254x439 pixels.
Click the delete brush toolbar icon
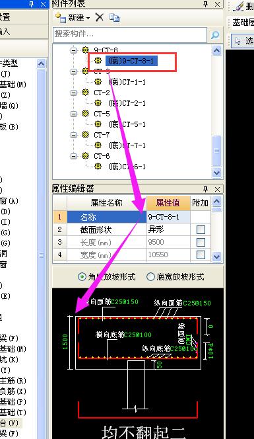[238, 7]
